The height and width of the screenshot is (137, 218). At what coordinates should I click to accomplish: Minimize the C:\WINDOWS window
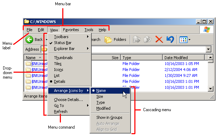click(198, 22)
